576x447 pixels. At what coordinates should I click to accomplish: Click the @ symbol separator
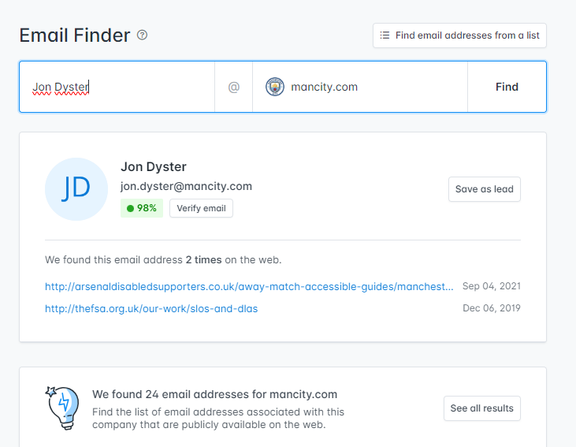(233, 88)
